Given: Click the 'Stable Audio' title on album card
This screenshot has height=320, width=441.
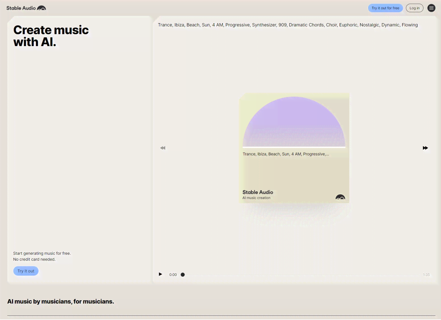Looking at the screenshot, I should pos(258,192).
